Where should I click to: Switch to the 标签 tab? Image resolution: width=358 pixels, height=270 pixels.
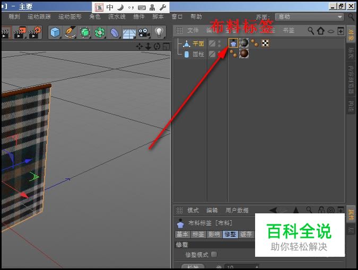pos(198,234)
